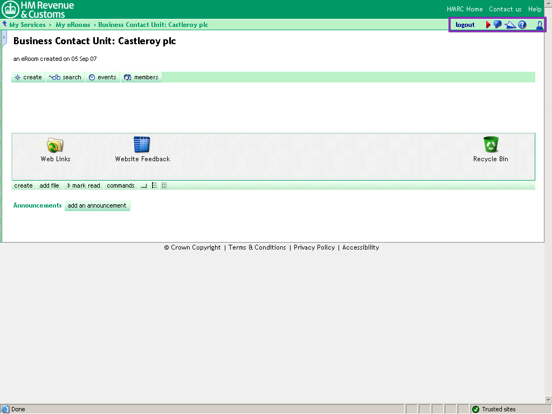Send a notification via the paper plane icon
552x414 pixels.
pos(510,24)
